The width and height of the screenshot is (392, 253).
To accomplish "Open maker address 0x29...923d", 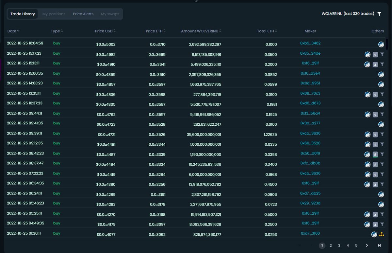I will coord(310,203).
